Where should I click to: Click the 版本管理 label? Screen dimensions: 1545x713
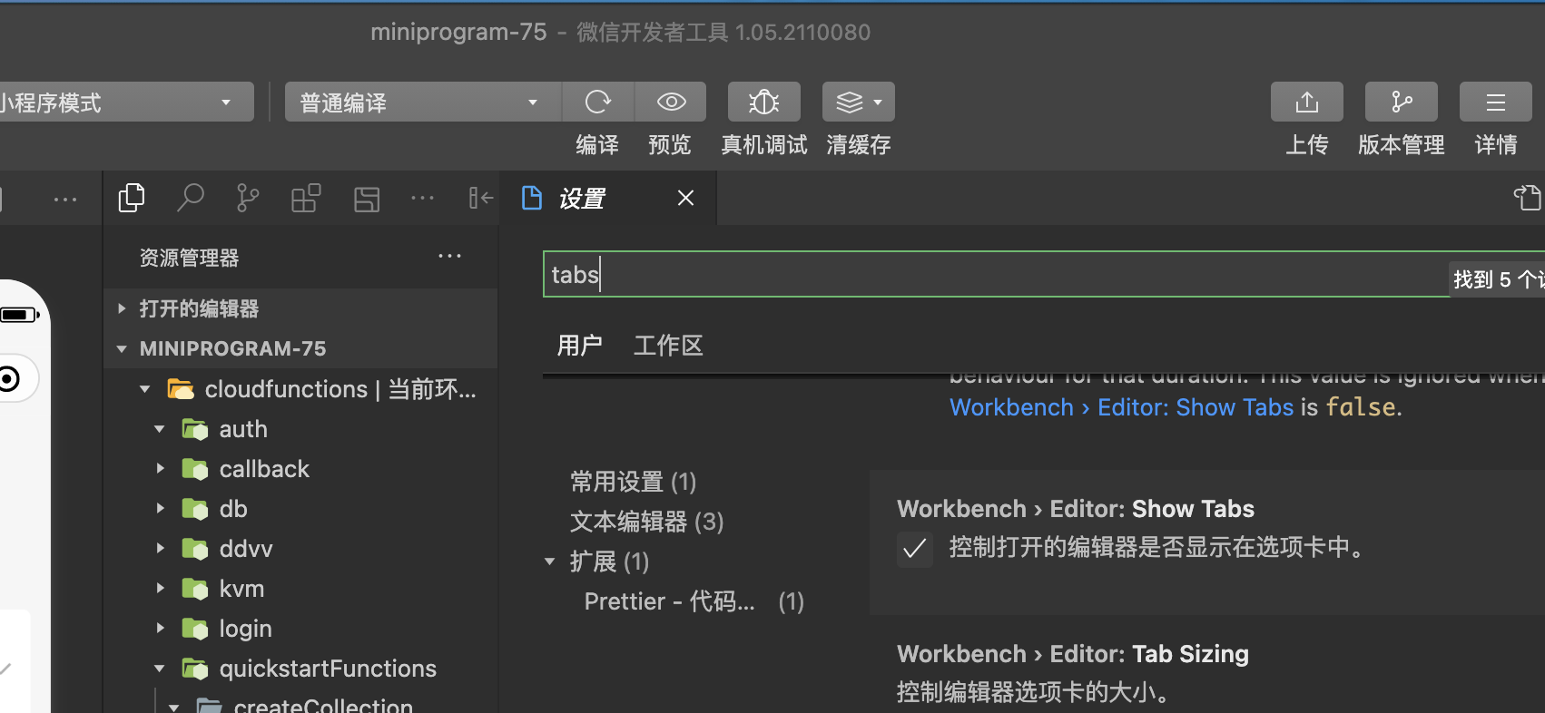pos(1401,145)
